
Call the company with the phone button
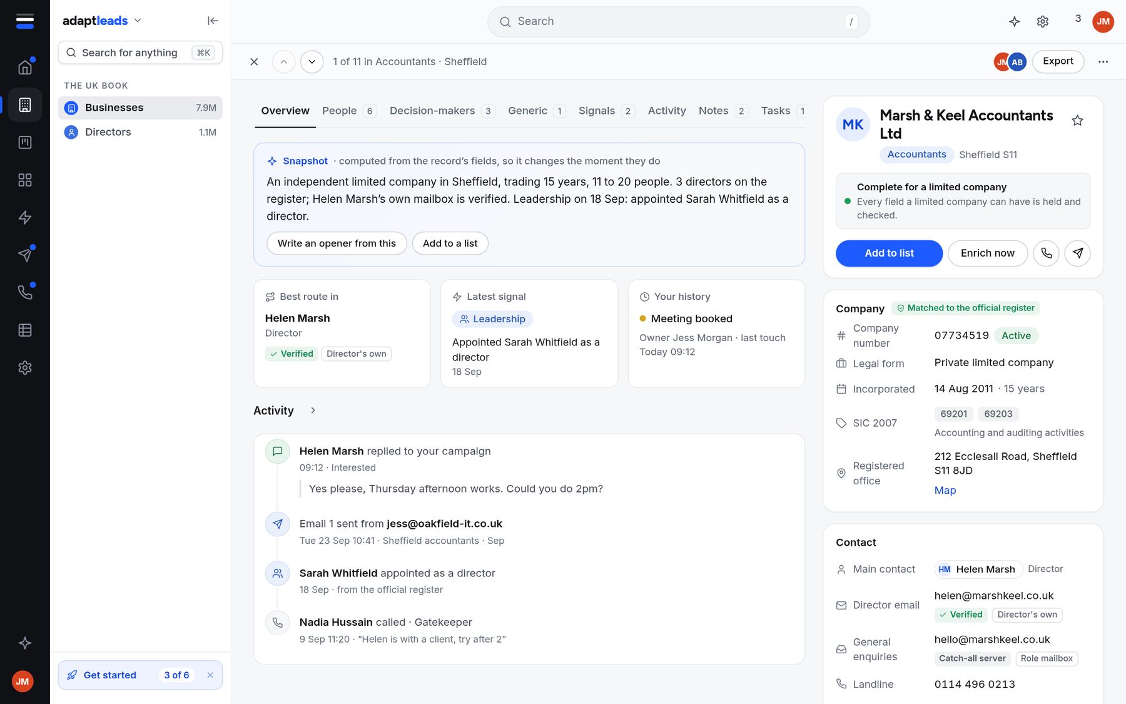pyautogui.click(x=1046, y=253)
